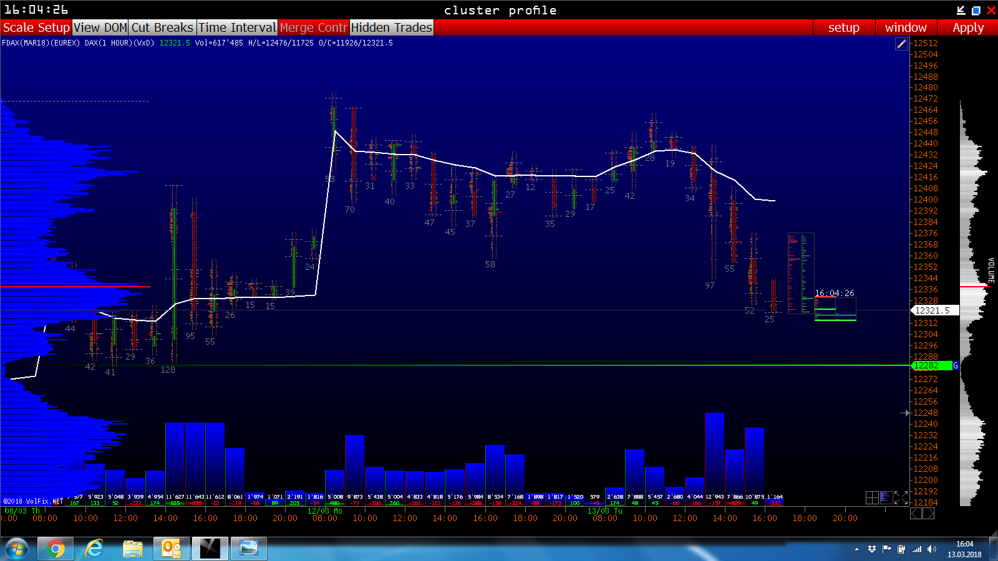The image size is (998, 561).
Task: Open the window menu button
Action: (x=906, y=27)
